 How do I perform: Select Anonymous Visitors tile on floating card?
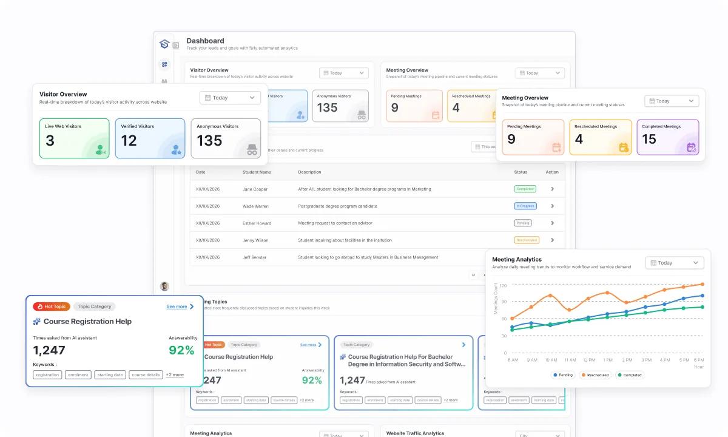[x=226, y=138]
